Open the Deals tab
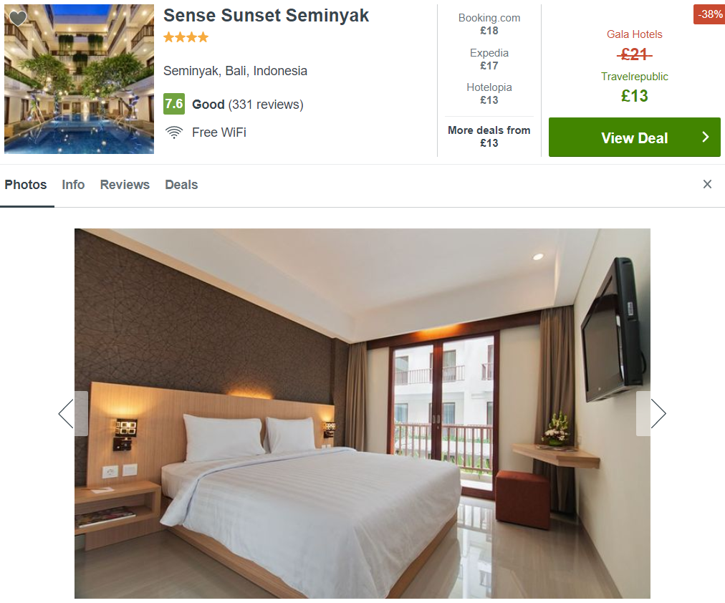Screen dimensions: 725x603 181,185
